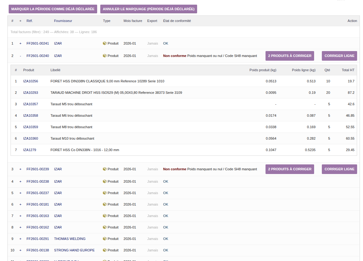
Task: Expand all rows via header plus sign
Action: tap(20, 21)
